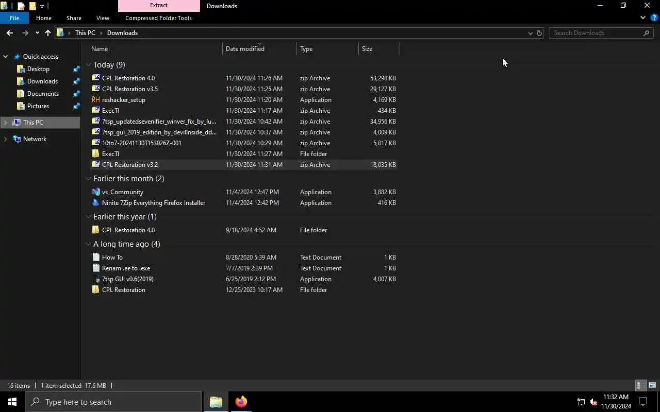Screen dimensions: 660x412
Task: Switch to large icons view layout
Action: (x=652, y=385)
